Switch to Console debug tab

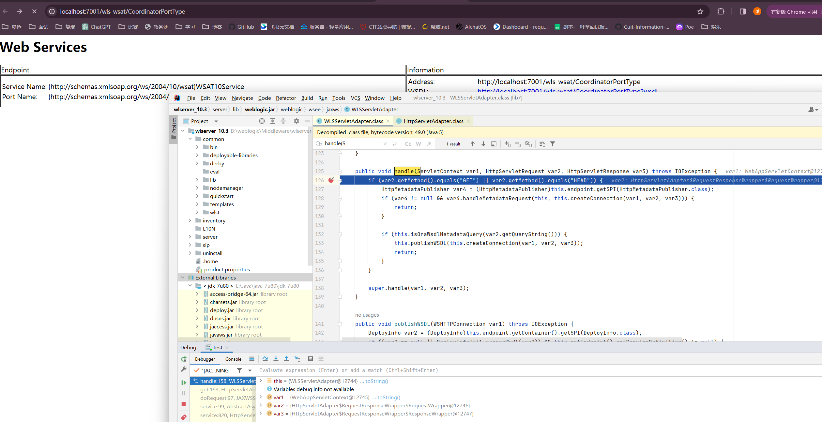(233, 359)
